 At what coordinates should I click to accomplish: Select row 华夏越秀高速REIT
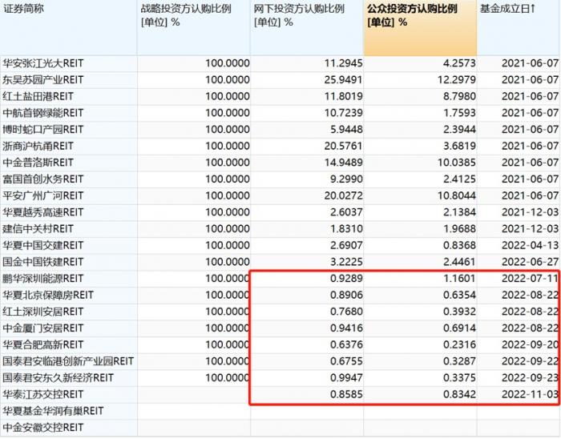(x=280, y=212)
